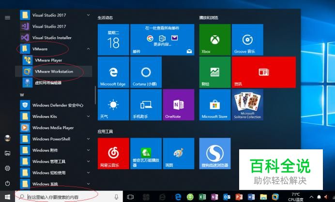The width and height of the screenshot is (335, 202).
Task: Open Settings gear in Start menu rail
Action: 7,168
